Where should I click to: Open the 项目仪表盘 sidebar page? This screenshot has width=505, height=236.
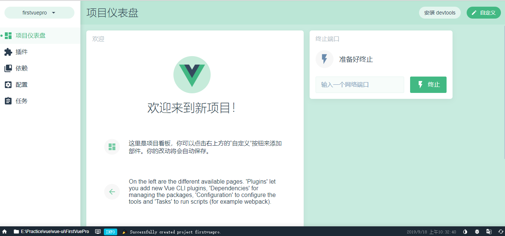(x=40, y=36)
